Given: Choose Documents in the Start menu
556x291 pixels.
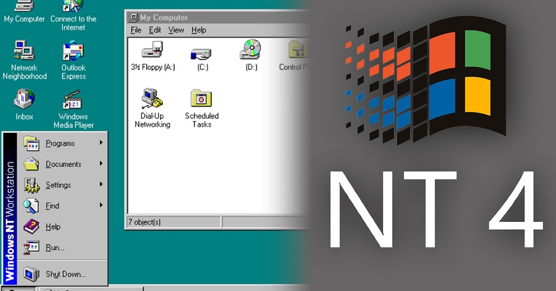Looking at the screenshot, I should click(62, 164).
